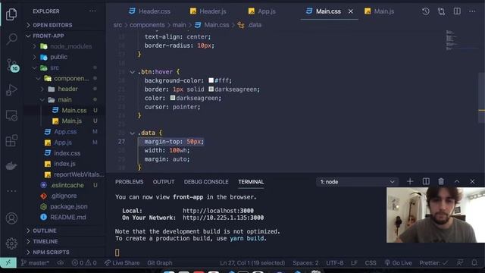
Task: Maximize the panel with up chevron
Action: coord(457,181)
